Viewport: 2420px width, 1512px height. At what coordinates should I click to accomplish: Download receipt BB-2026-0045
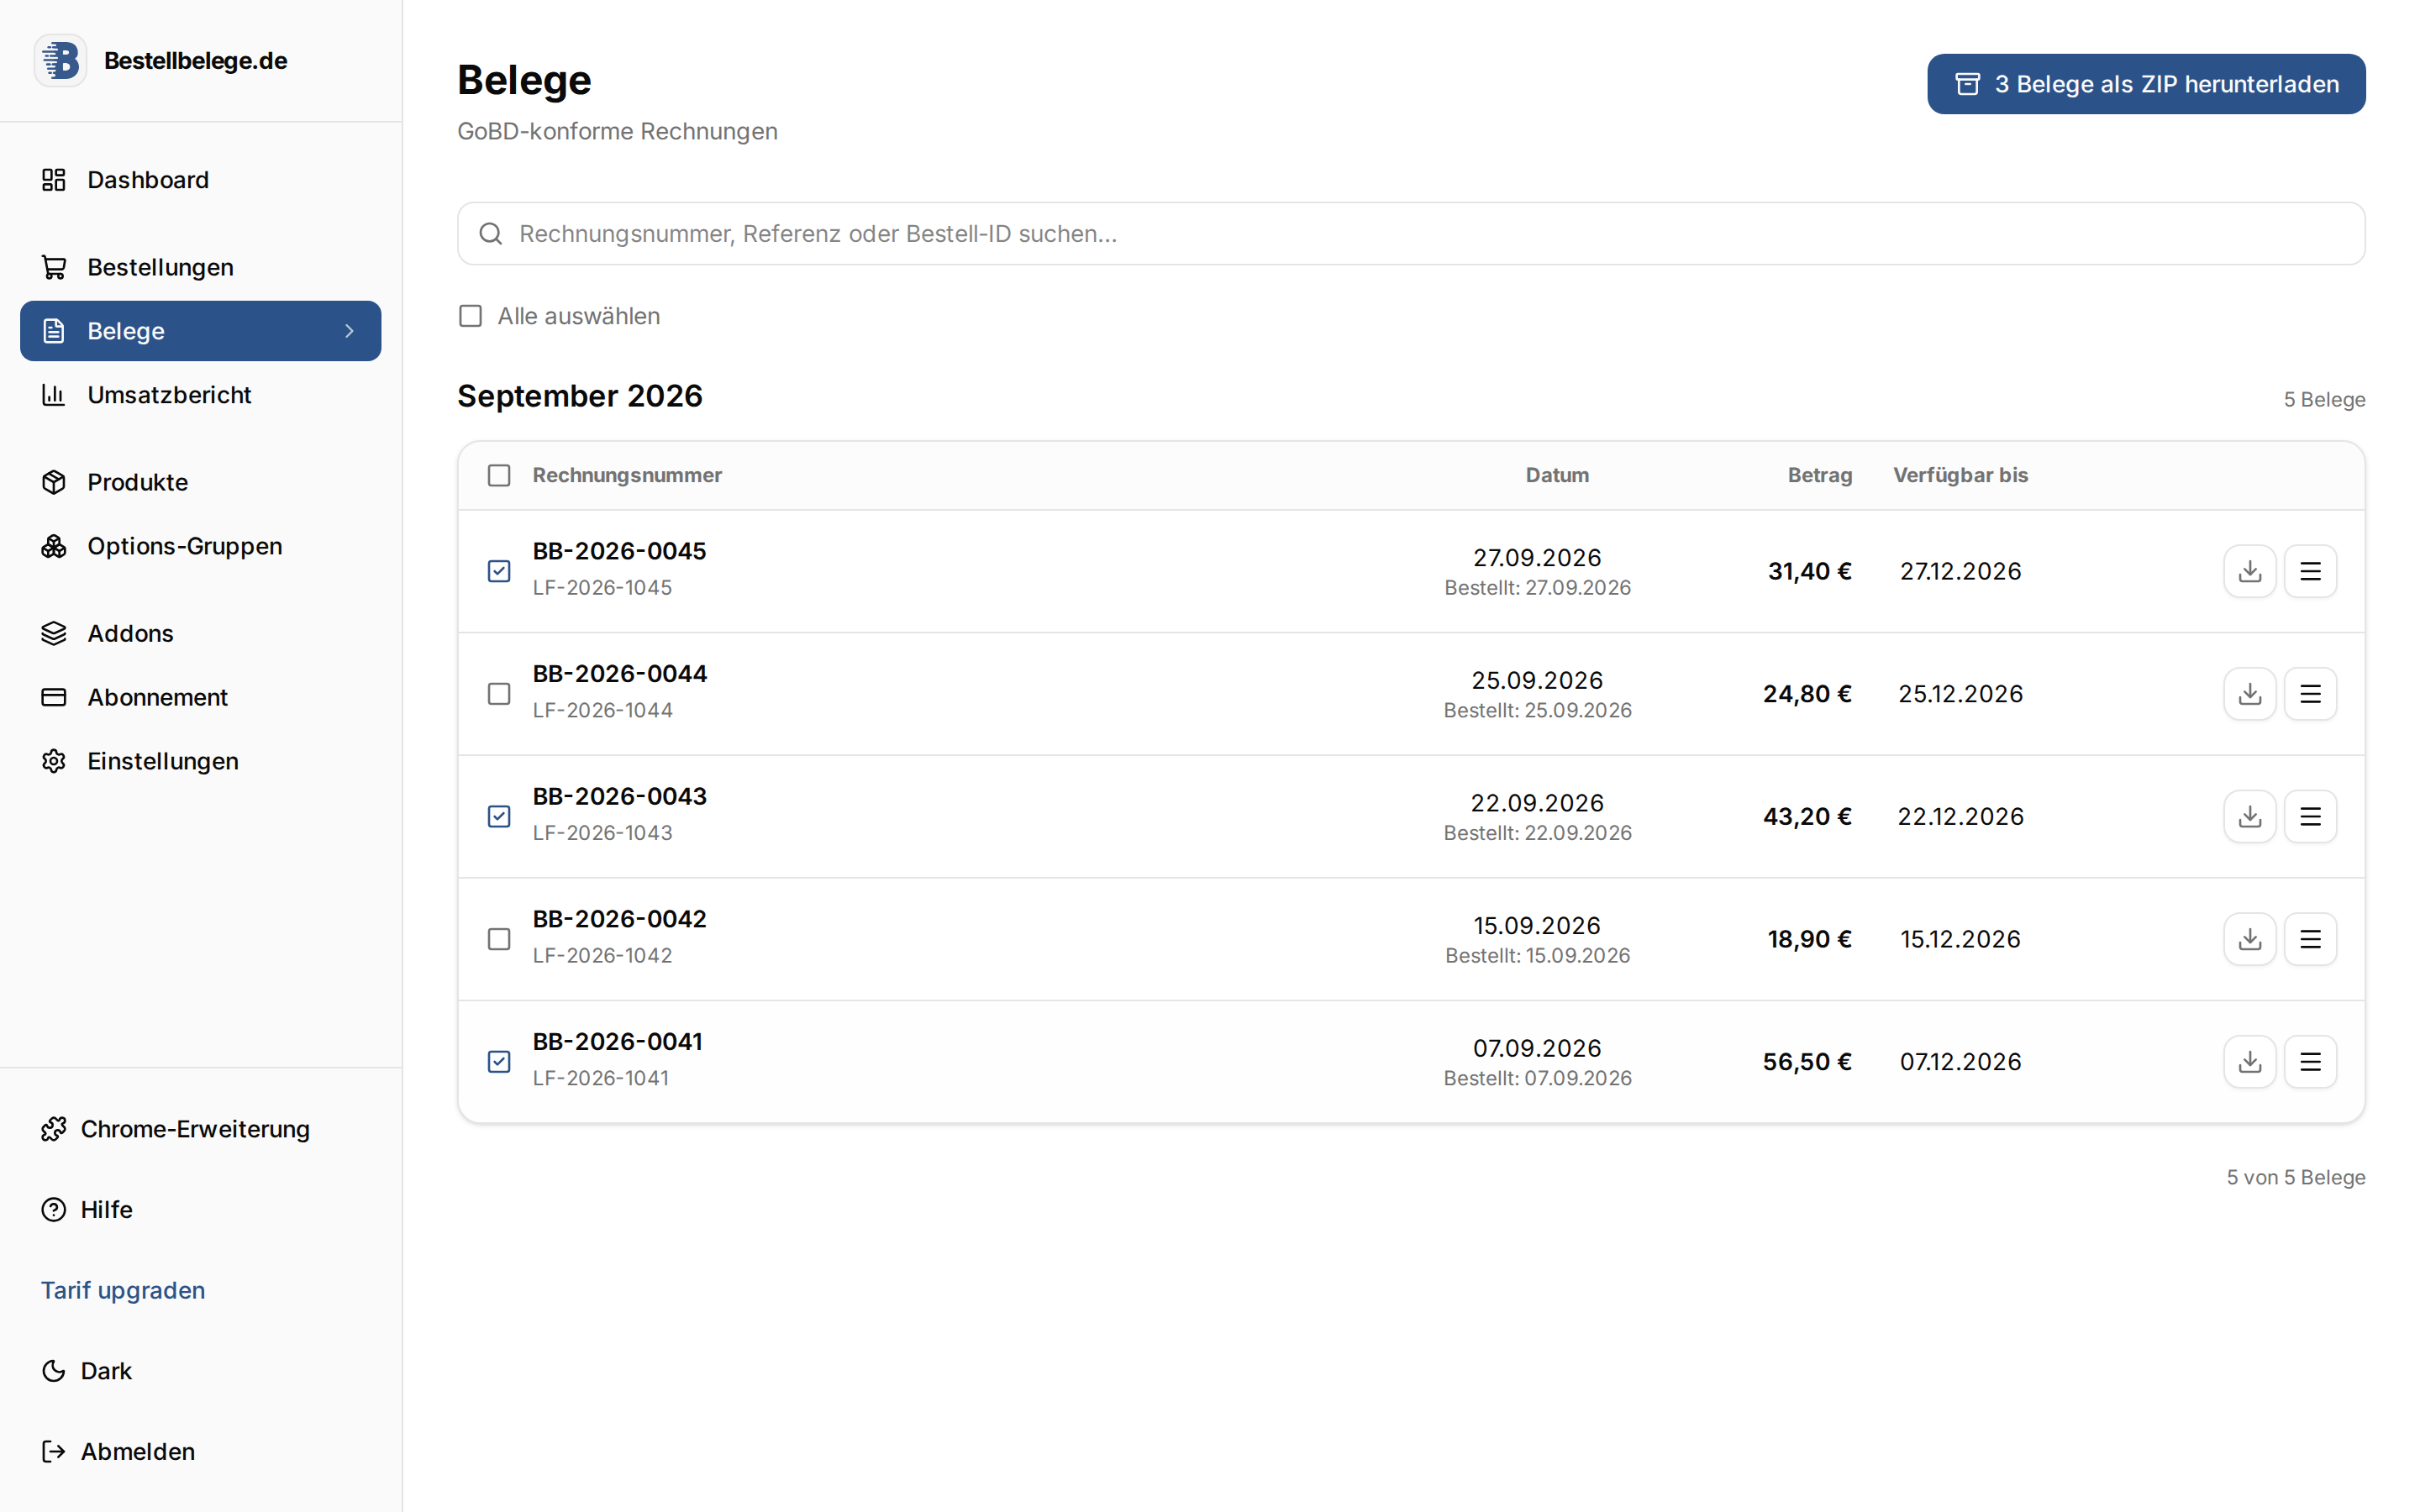2249,571
